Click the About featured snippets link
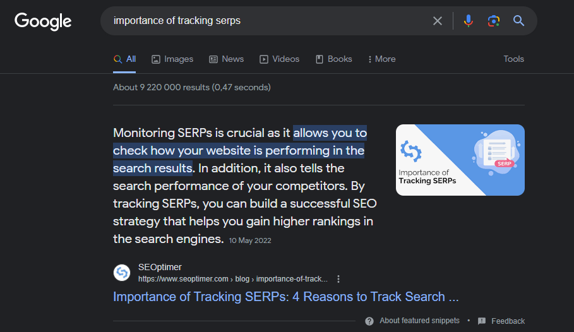 419,321
